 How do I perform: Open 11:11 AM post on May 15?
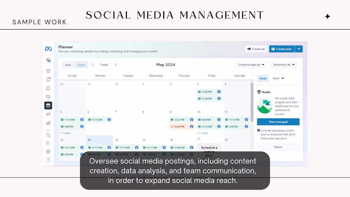[x=154, y=148]
